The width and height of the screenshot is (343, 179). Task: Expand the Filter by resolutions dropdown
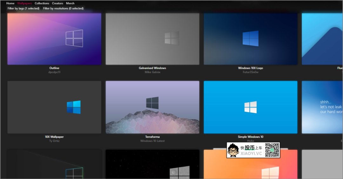click(63, 9)
